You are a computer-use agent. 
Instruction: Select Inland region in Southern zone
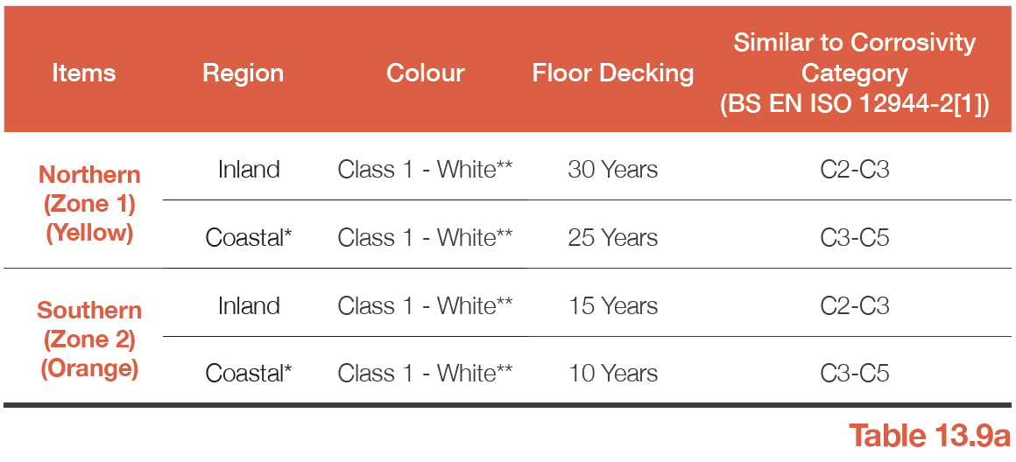point(249,305)
